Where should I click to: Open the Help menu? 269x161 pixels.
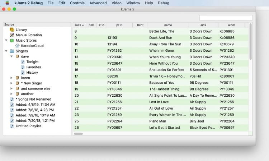click(x=149, y=3)
